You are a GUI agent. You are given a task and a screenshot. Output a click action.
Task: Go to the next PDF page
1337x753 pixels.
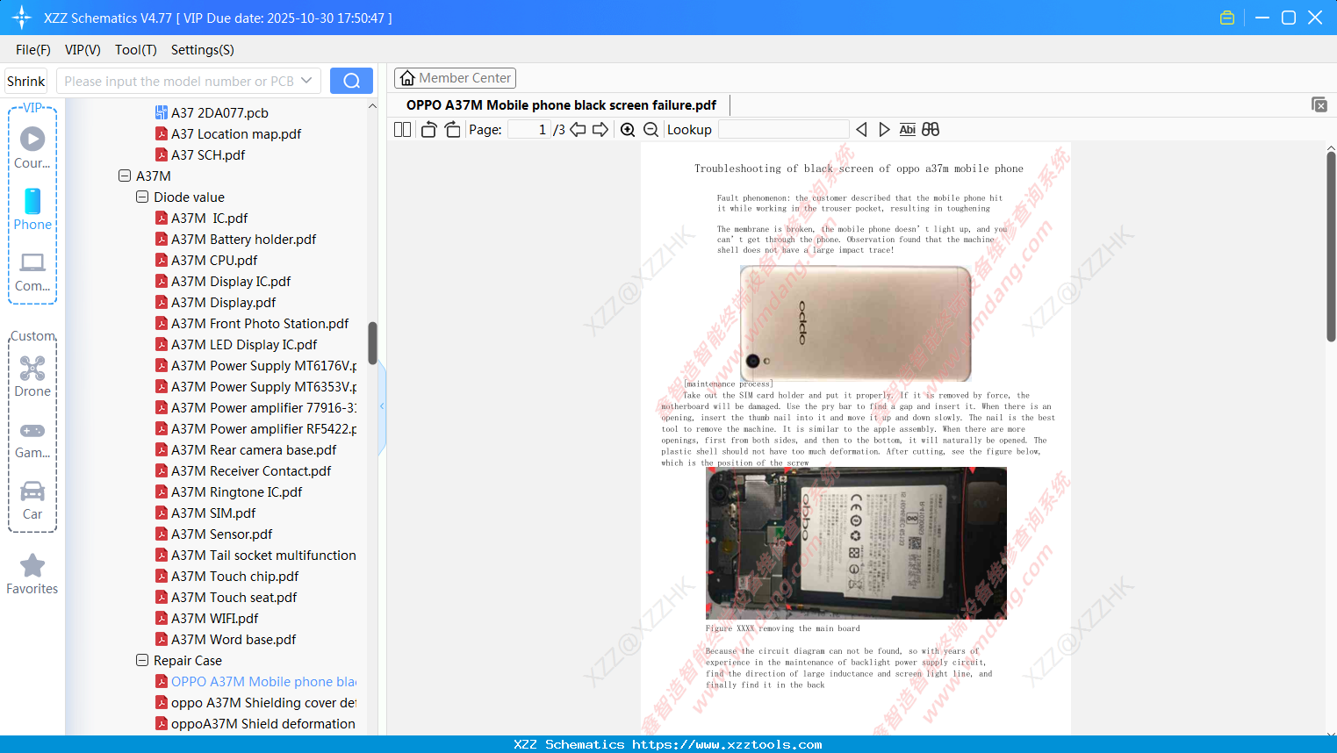pyautogui.click(x=600, y=129)
